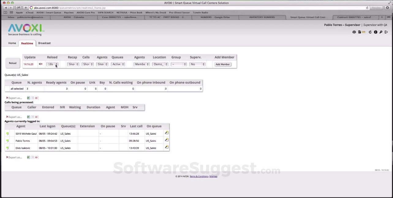Click the green phone icon beside Elvis Isakovic
393x198 pixels.
[7, 148]
